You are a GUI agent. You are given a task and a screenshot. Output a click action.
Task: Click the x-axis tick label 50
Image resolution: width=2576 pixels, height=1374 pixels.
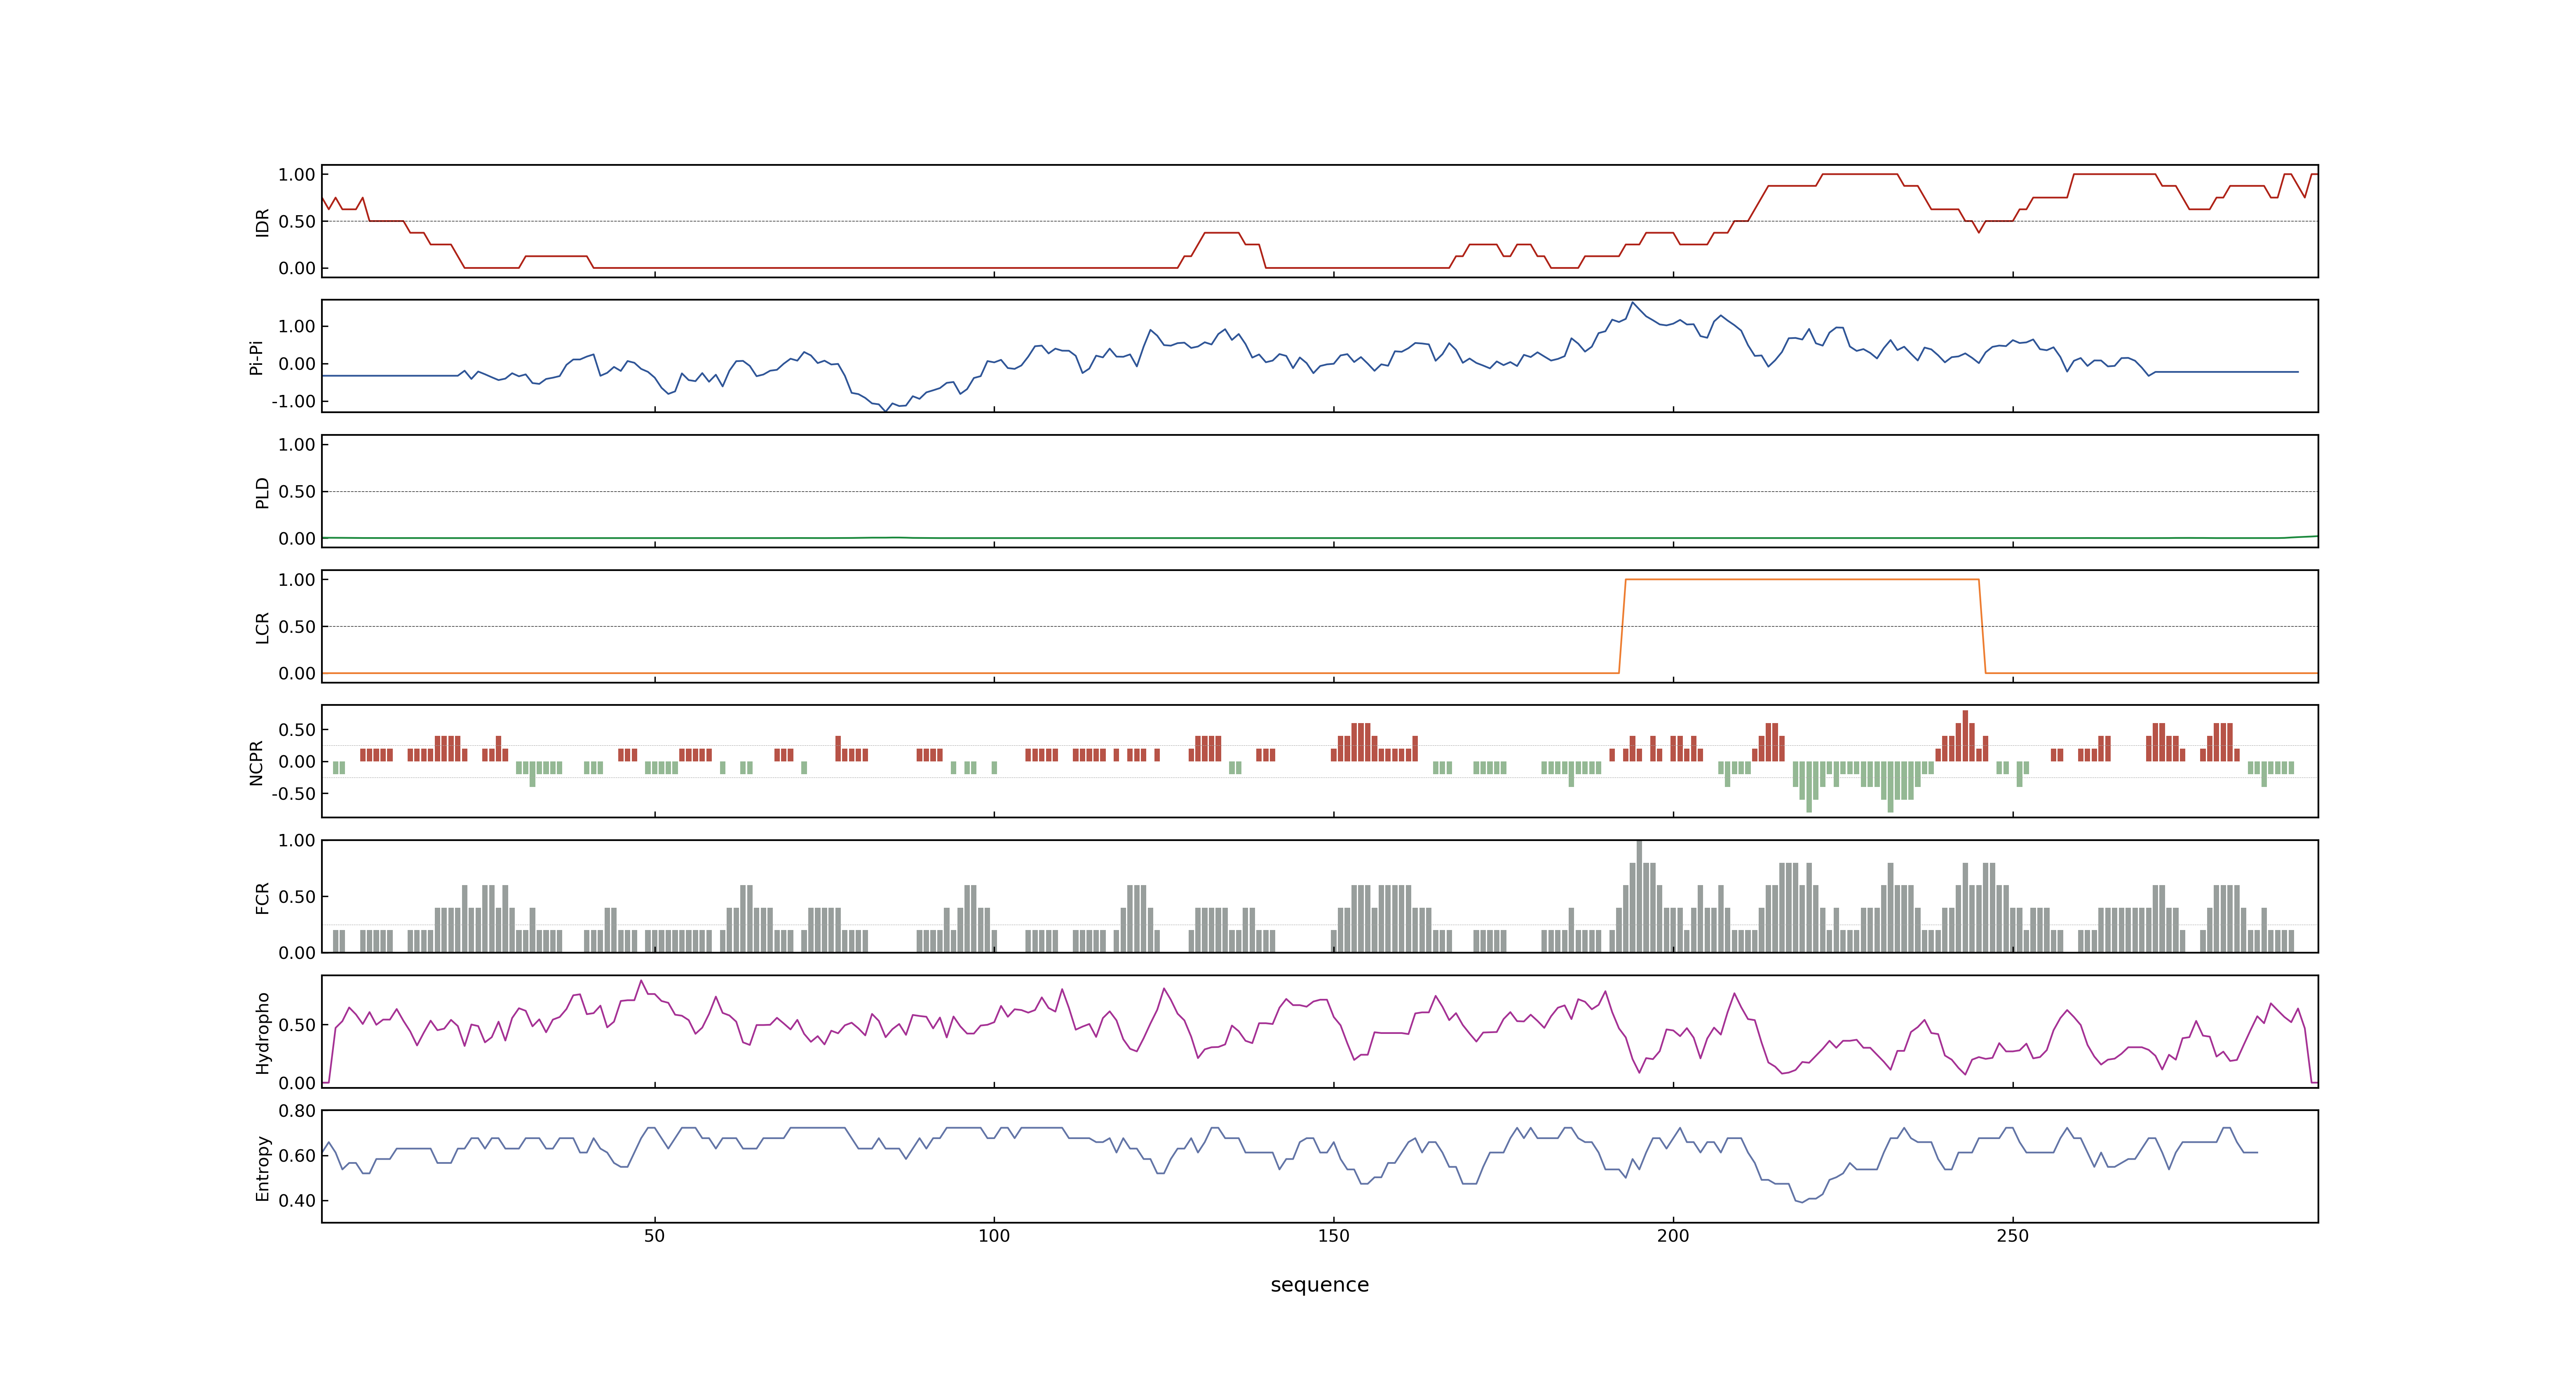654,1236
